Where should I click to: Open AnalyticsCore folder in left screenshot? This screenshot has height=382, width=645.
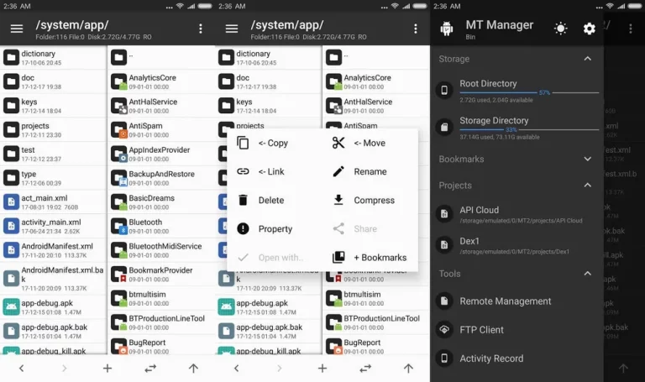161,81
